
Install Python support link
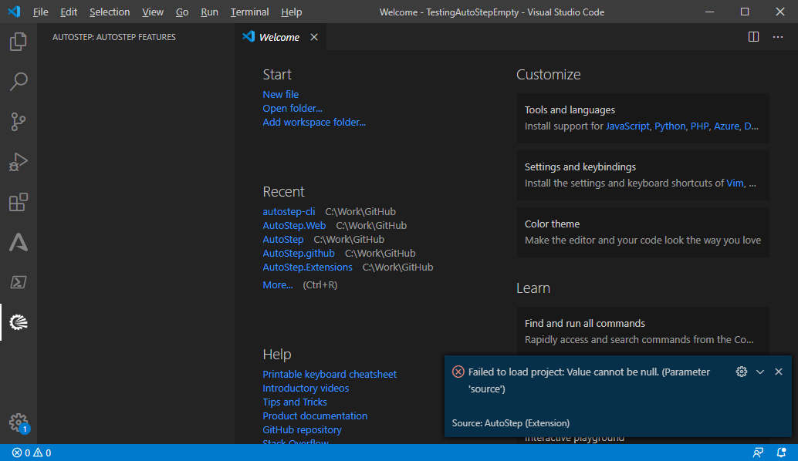point(670,126)
